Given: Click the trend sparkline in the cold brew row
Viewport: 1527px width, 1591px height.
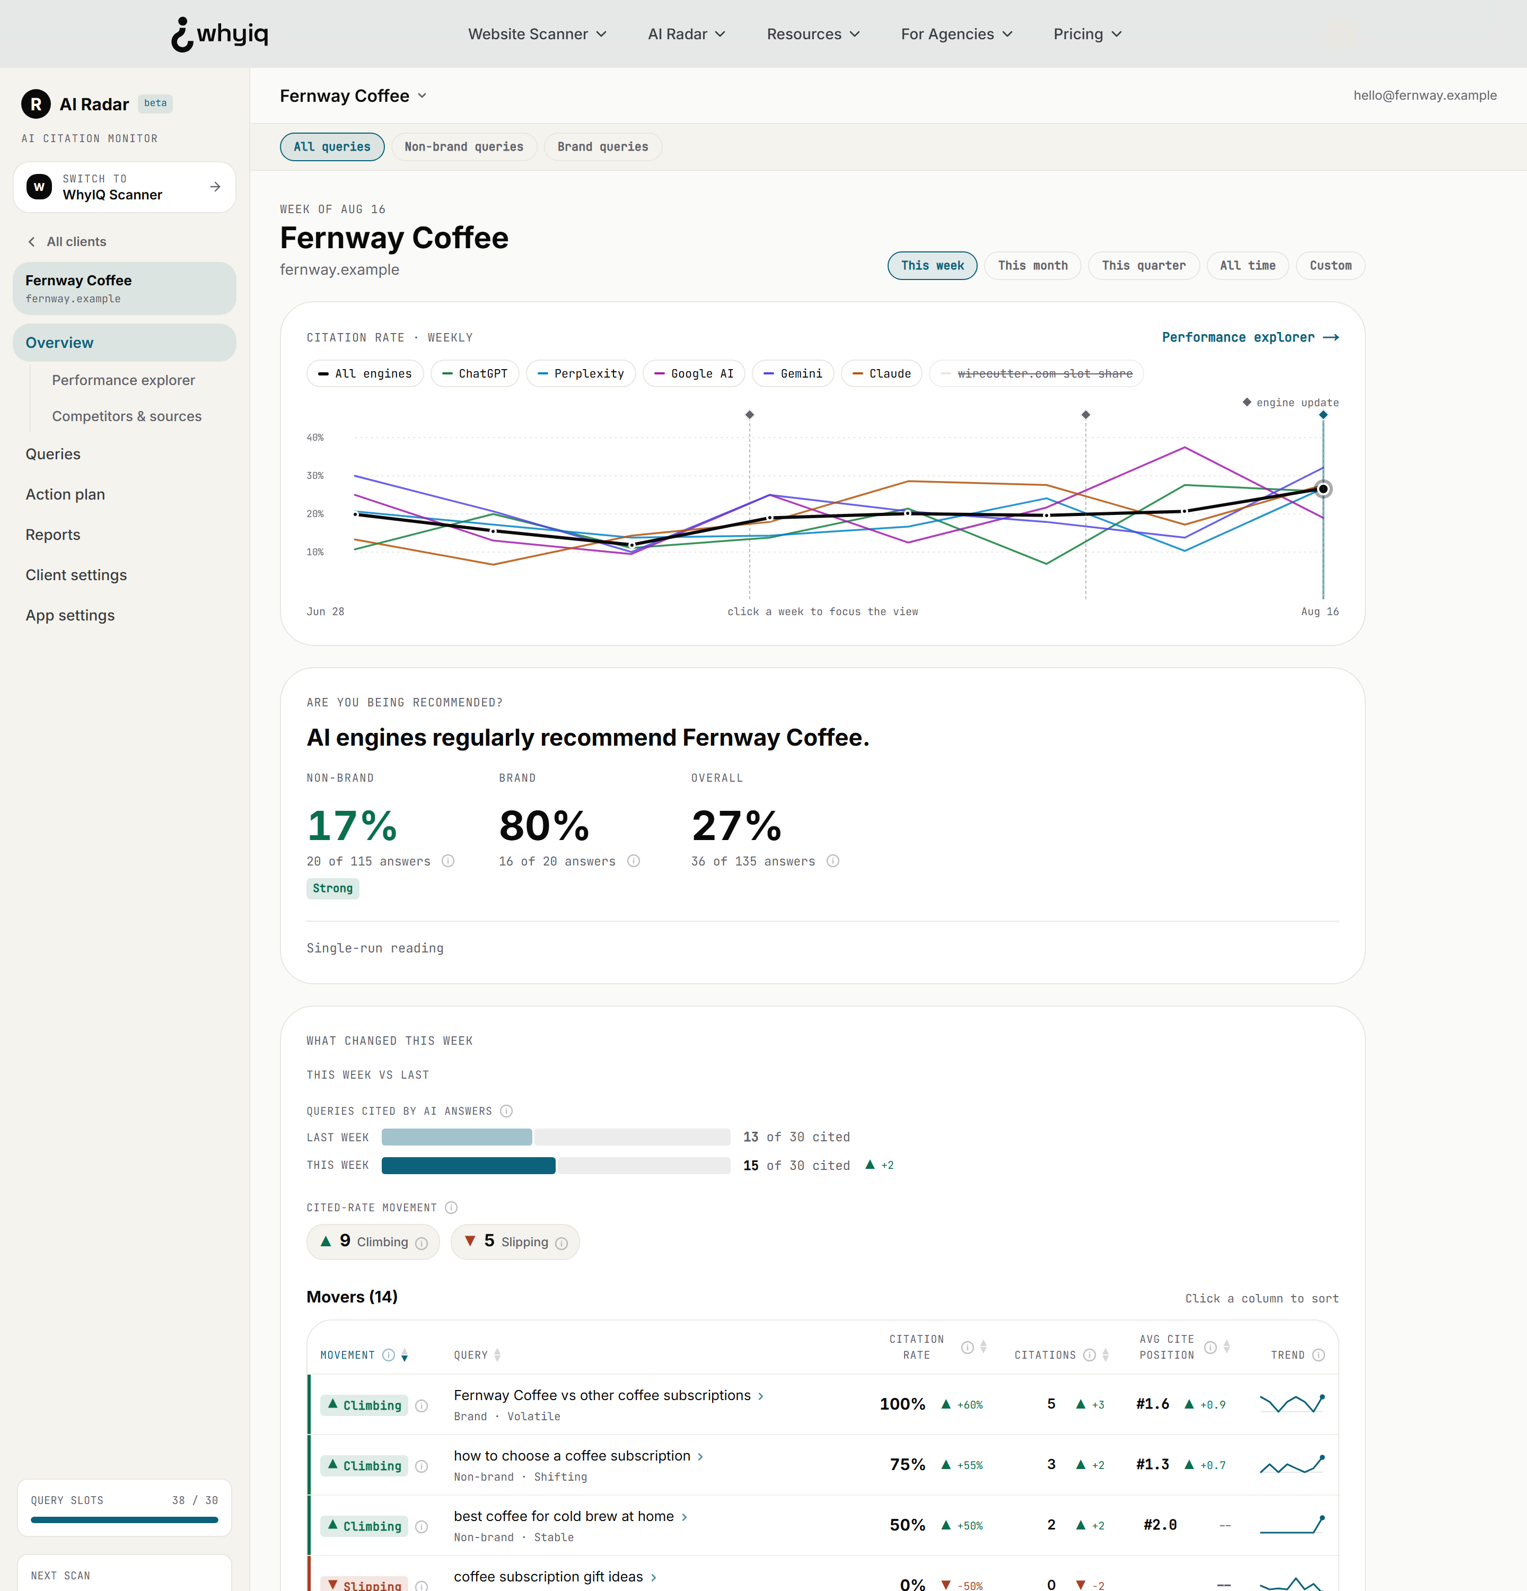Looking at the screenshot, I should tap(1293, 1525).
